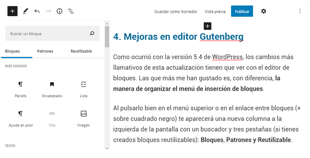Undo the last change
The width and height of the screenshot is (310, 158).
coord(37,11)
